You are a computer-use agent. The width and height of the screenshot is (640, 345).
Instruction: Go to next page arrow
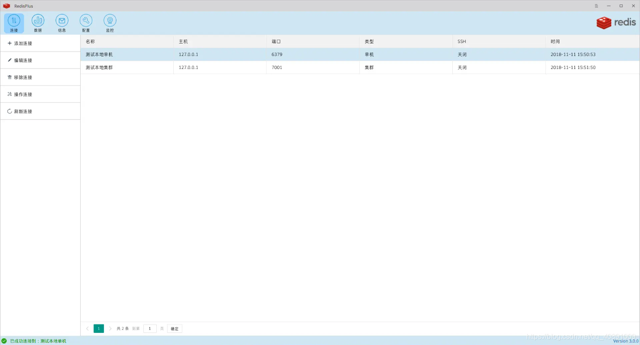(110, 329)
